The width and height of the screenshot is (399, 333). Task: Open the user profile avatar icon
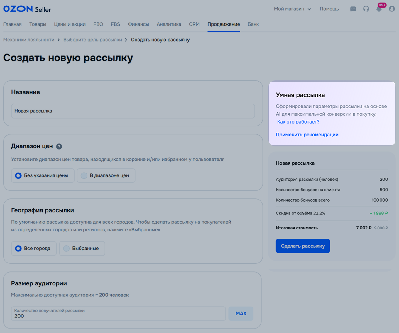(392, 9)
